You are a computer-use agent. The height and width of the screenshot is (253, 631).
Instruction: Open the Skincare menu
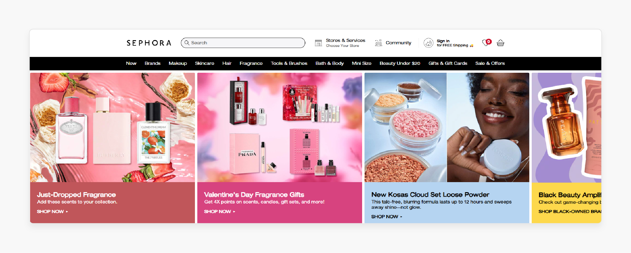pos(204,63)
